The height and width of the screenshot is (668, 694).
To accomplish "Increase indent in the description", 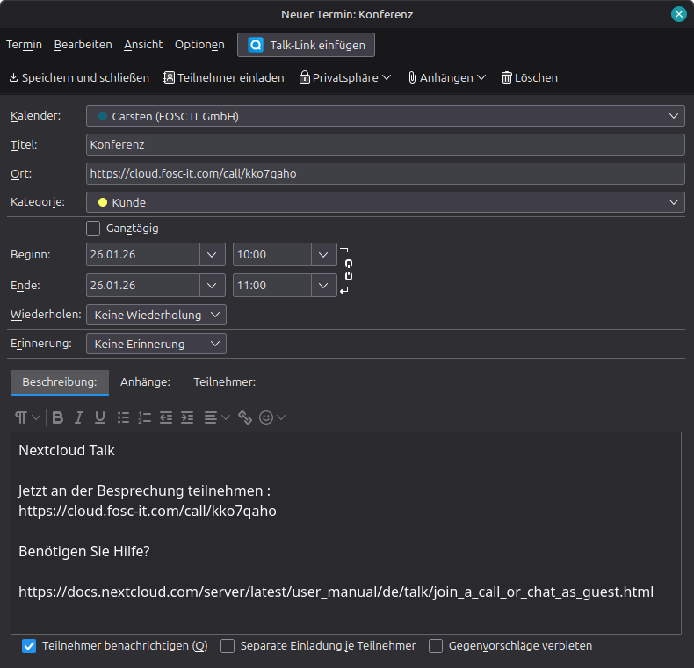I will coord(187,417).
